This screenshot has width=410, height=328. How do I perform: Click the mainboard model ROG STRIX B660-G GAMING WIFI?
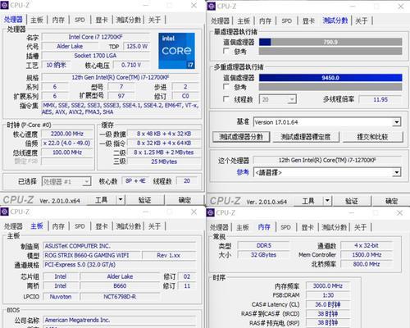(x=93, y=255)
